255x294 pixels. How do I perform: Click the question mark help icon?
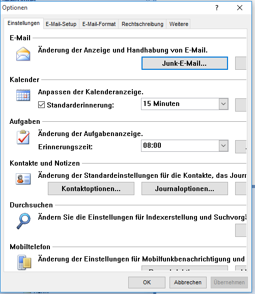(217, 8)
